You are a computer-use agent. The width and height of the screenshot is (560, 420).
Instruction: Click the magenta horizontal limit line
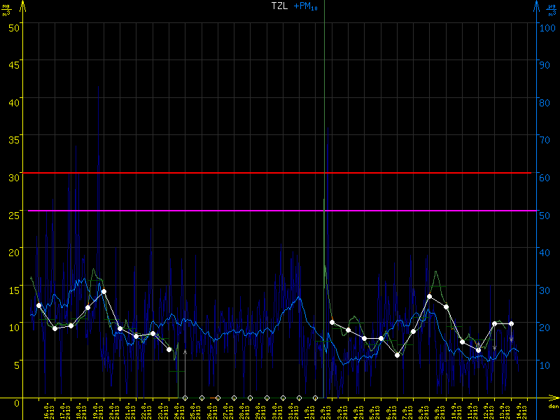[280, 210]
